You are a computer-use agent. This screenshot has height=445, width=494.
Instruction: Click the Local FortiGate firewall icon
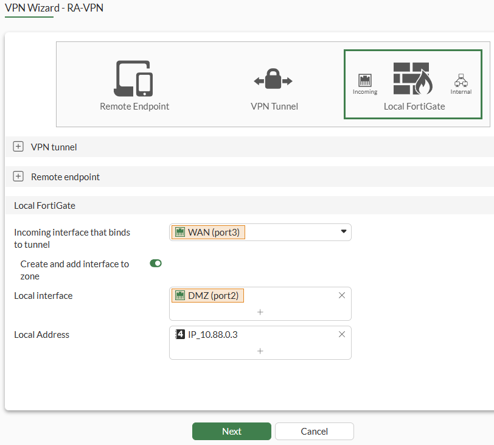[413, 78]
